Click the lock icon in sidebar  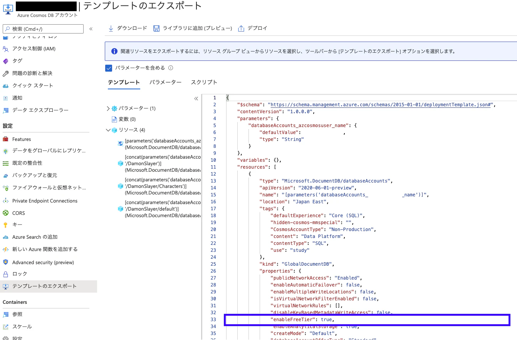[x=5, y=274]
